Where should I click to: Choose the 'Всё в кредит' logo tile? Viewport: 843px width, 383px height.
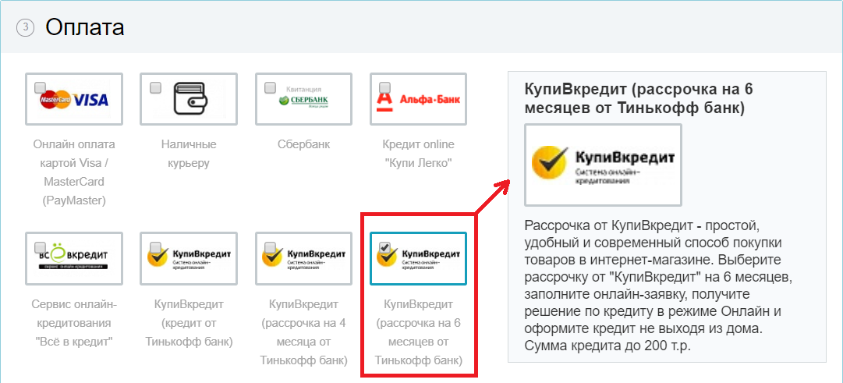73,259
